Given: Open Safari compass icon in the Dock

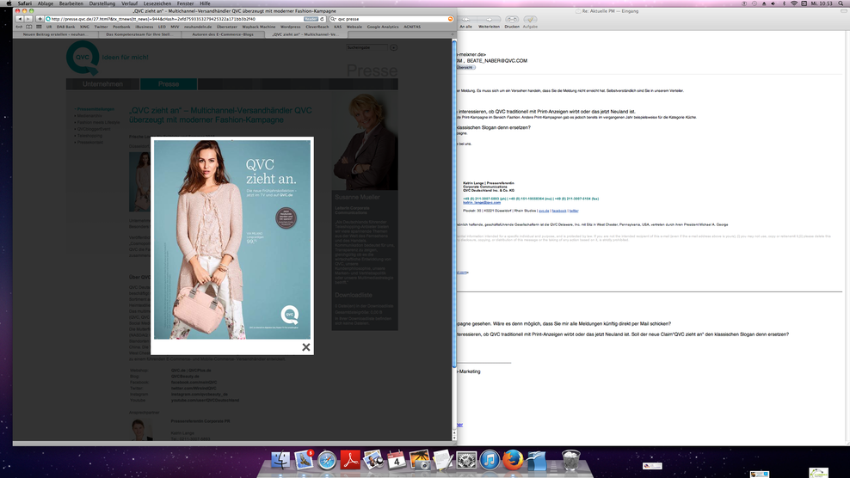Looking at the screenshot, I should (x=327, y=461).
